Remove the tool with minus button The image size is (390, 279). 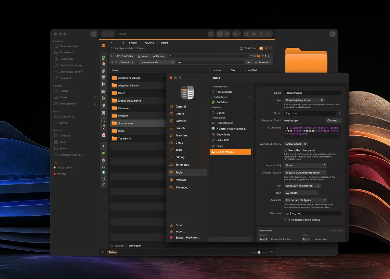tap(216, 240)
